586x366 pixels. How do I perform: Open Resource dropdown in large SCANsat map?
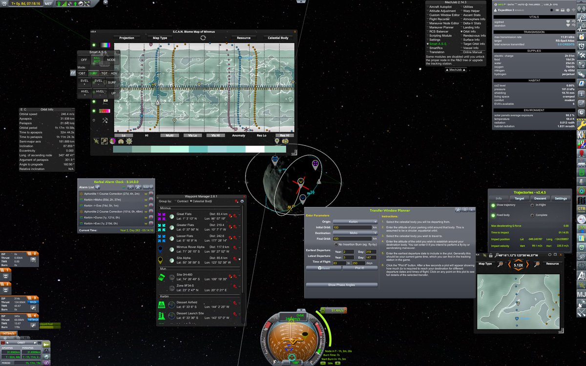(244, 38)
